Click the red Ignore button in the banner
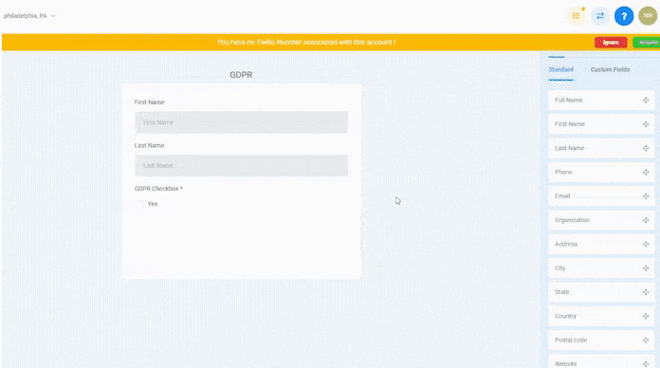The height and width of the screenshot is (368, 660). pyautogui.click(x=611, y=43)
